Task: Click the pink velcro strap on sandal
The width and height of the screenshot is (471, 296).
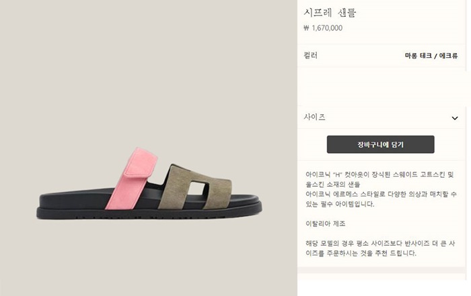Action: (128, 186)
